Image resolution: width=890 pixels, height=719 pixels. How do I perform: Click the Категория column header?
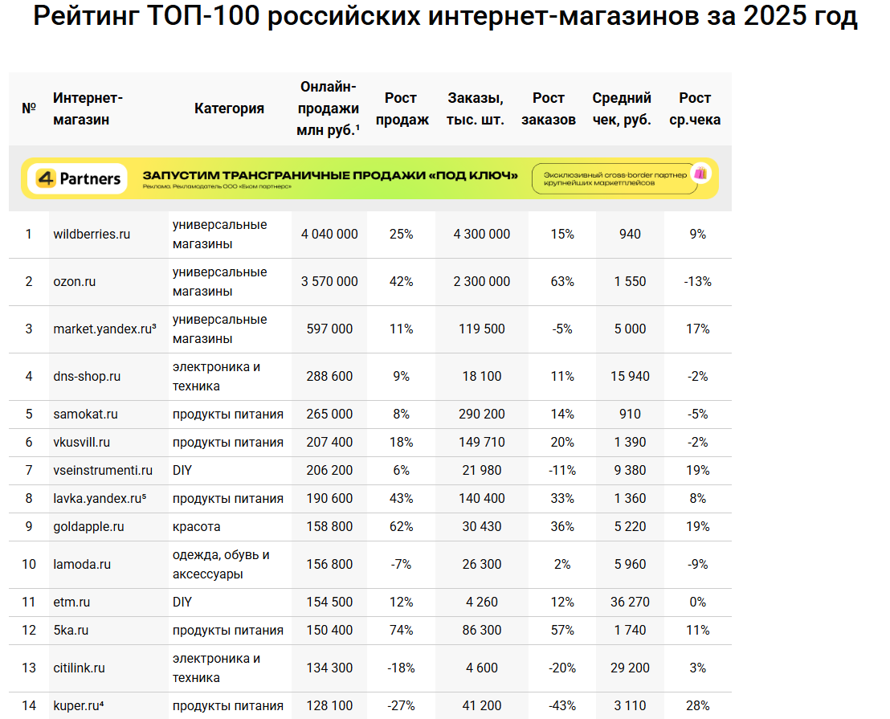(x=229, y=108)
